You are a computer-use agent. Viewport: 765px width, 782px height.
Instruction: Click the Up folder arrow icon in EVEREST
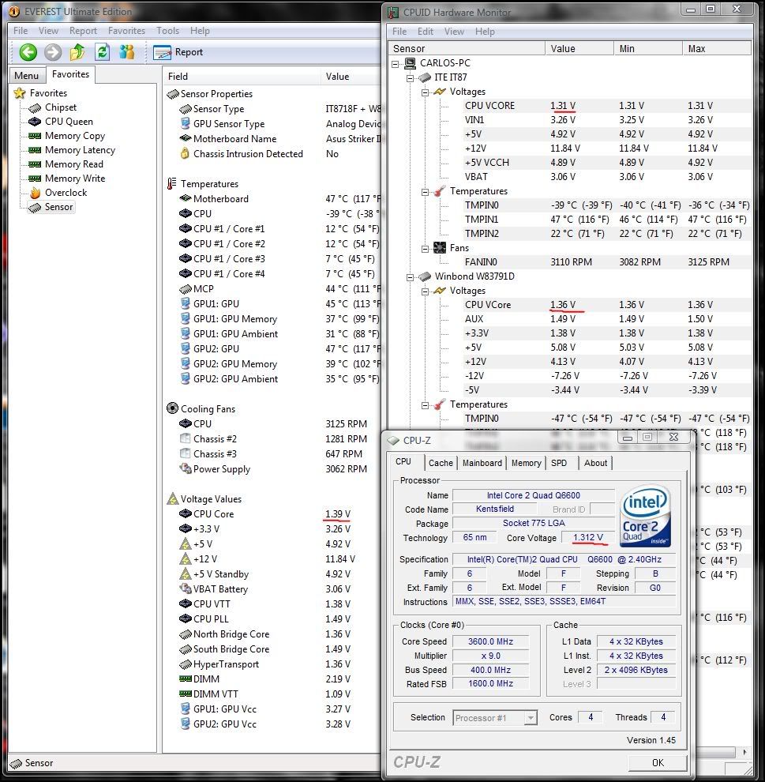click(77, 52)
